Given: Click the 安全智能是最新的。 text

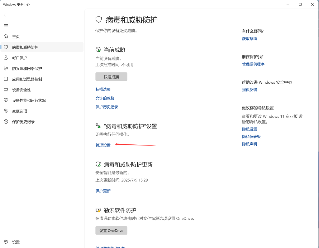Looking at the screenshot, I should click(112, 173).
